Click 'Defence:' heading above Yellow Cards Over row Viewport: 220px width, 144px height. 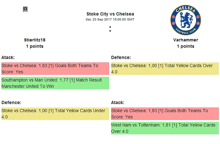coord(121,57)
